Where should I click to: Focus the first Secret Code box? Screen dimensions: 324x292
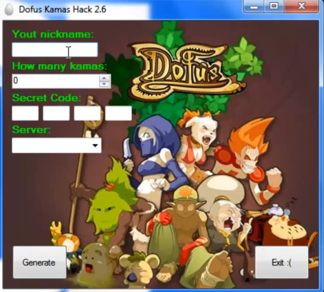tap(25, 113)
